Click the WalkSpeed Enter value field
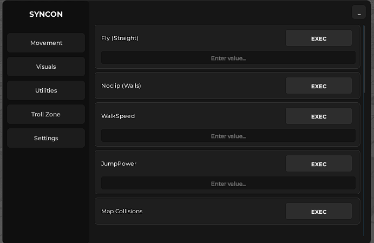 pyautogui.click(x=228, y=135)
